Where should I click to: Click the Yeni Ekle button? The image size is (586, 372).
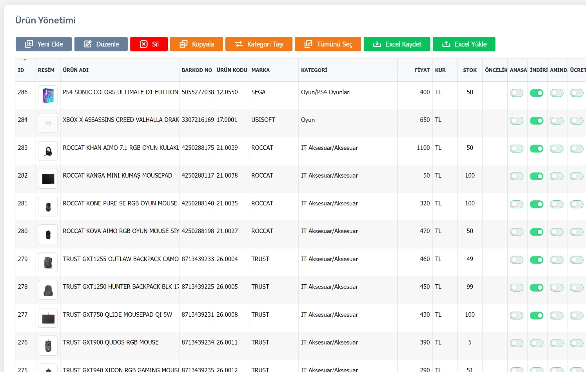44,44
